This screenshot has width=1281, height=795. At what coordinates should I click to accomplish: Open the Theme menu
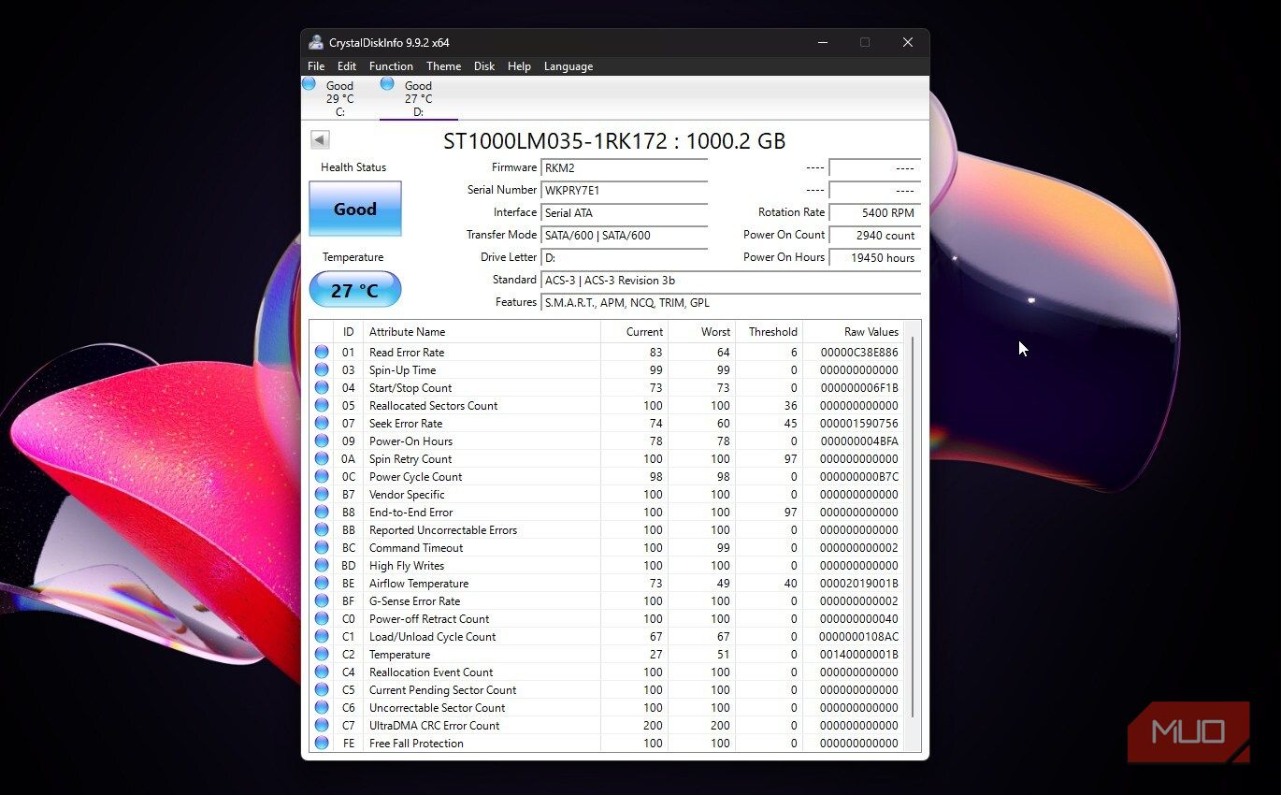click(443, 66)
